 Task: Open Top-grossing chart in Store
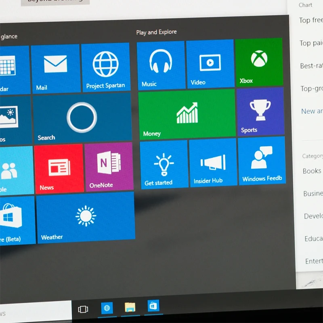coord(312,88)
